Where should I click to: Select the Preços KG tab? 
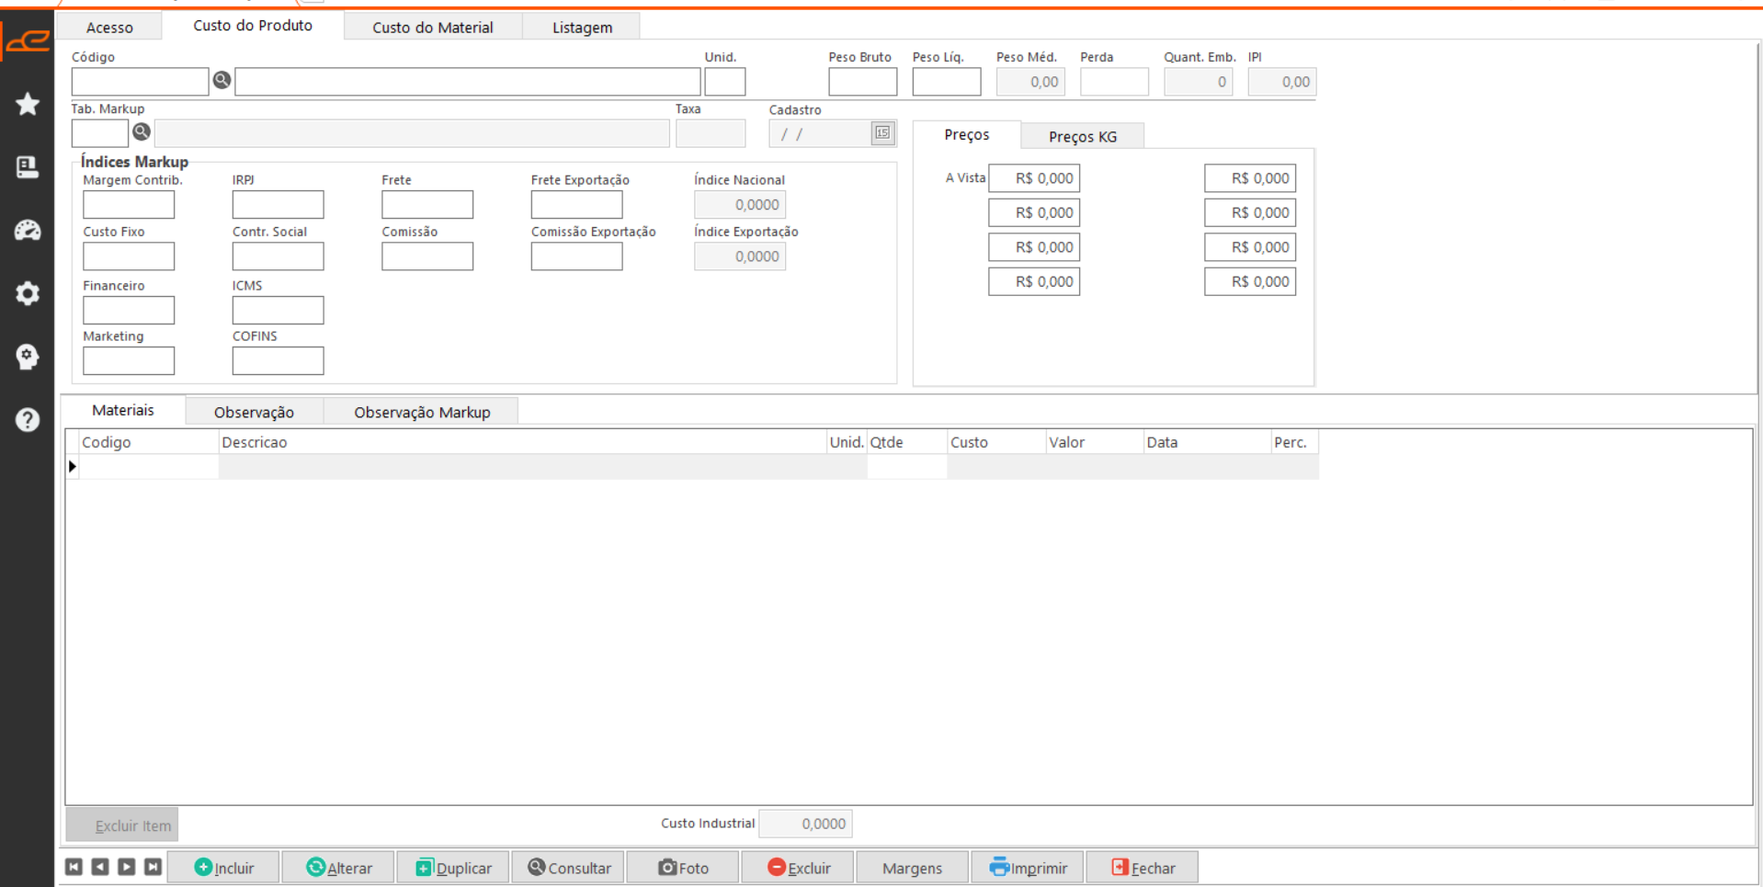point(1082,137)
